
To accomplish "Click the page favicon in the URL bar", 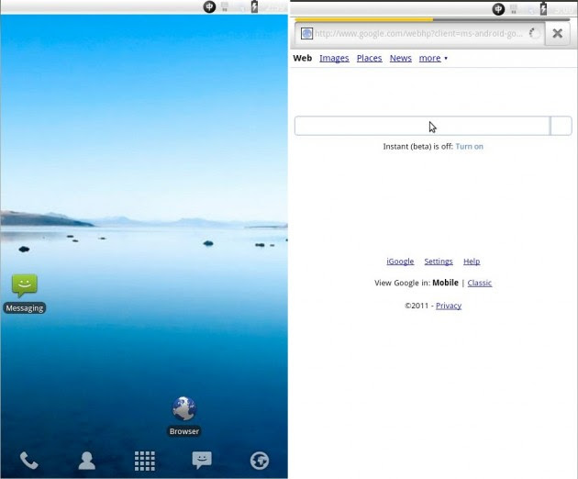I will 306,34.
